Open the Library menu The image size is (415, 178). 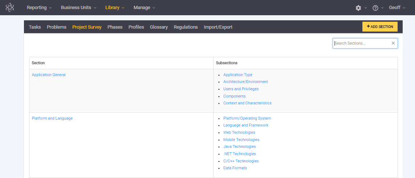point(115,8)
